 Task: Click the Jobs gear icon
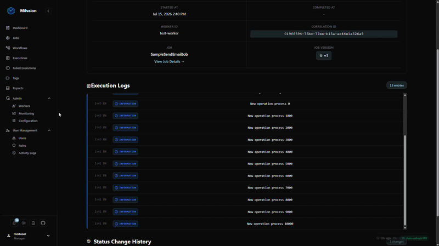(x=8, y=38)
